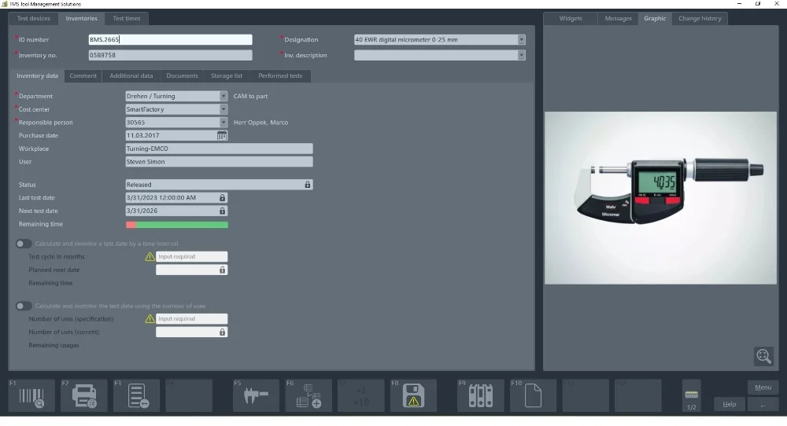Open the F9 binders archive icon

(480, 396)
